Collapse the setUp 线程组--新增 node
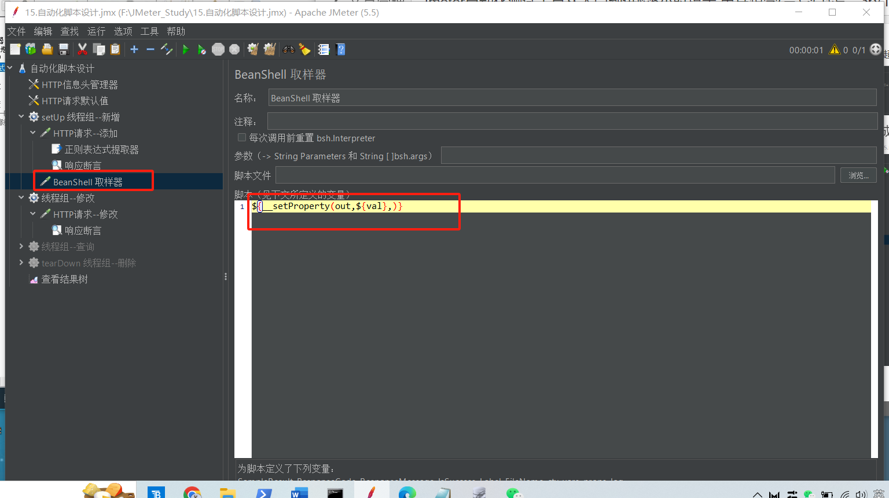 pos(21,117)
